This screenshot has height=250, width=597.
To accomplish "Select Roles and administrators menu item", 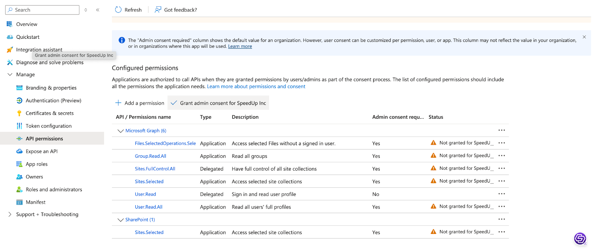I will coord(54,189).
